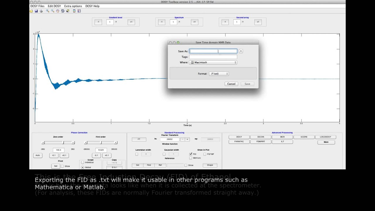This screenshot has width=375, height=211.
Task: Expand the save dialog with arrow button
Action: [x=241, y=51]
